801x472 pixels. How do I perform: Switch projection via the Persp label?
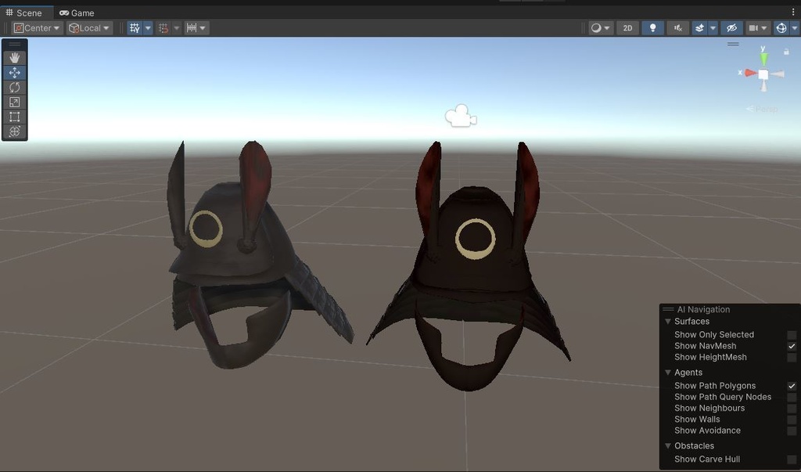[762, 109]
